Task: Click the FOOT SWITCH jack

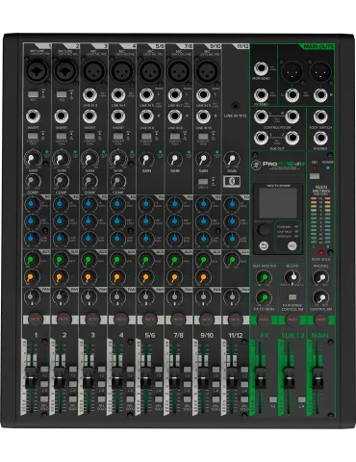Action: (320, 117)
